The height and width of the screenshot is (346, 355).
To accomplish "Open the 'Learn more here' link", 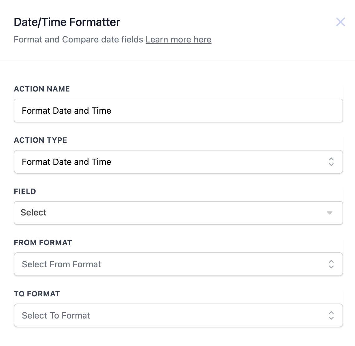I will 178,40.
